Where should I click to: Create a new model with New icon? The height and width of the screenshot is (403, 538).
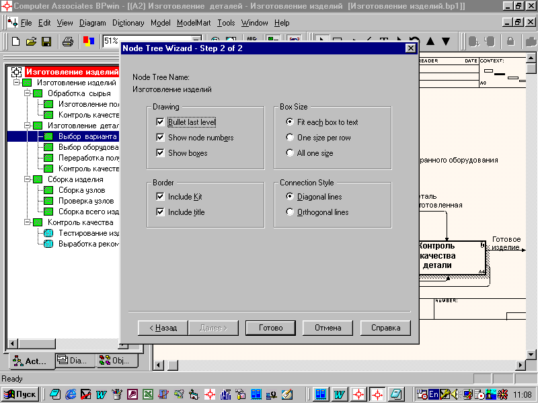click(15, 42)
